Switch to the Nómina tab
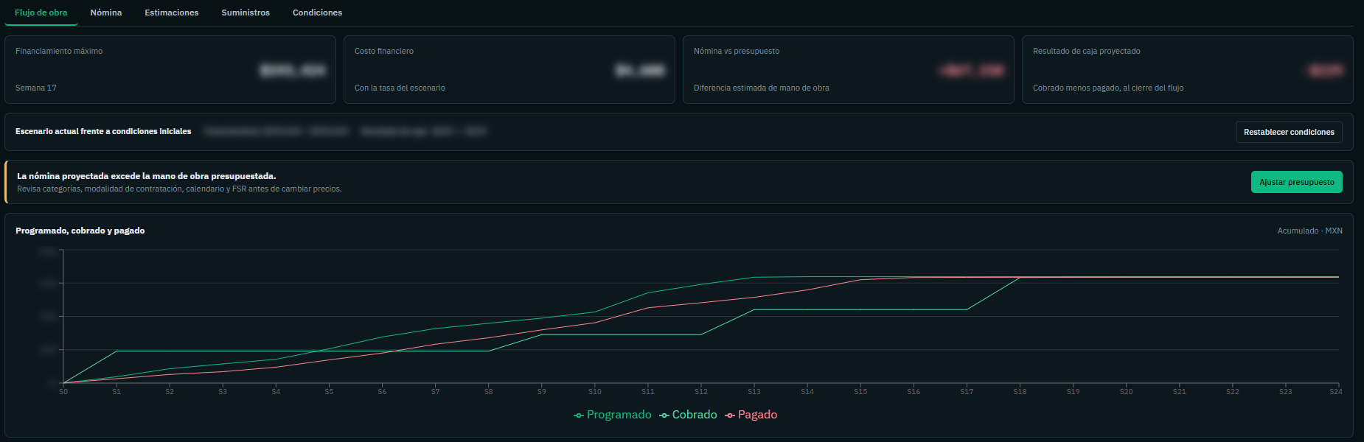This screenshot has width=1364, height=442. point(106,13)
